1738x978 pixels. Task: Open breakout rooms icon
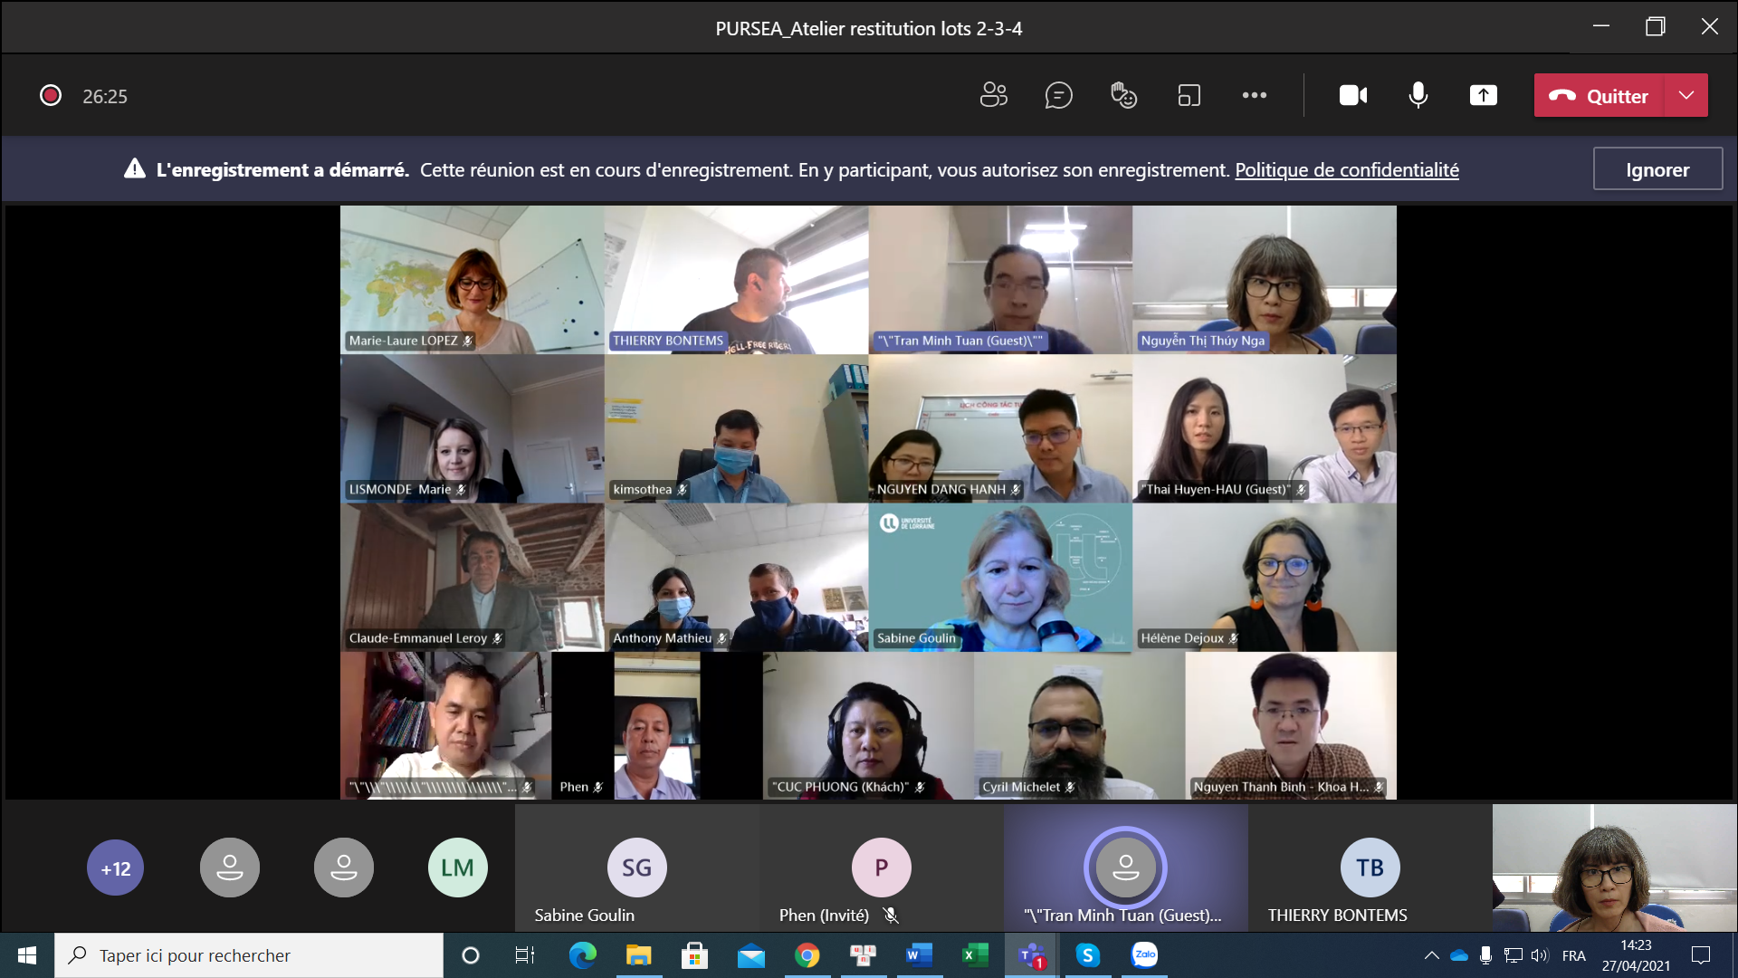tap(1189, 95)
